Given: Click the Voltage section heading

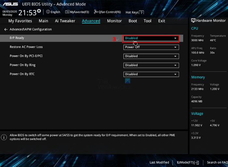Looking at the screenshot, I should click(197, 113).
